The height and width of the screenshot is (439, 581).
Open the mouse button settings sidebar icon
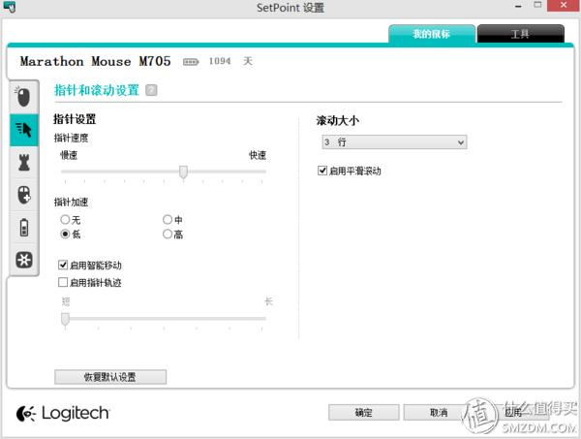23,97
